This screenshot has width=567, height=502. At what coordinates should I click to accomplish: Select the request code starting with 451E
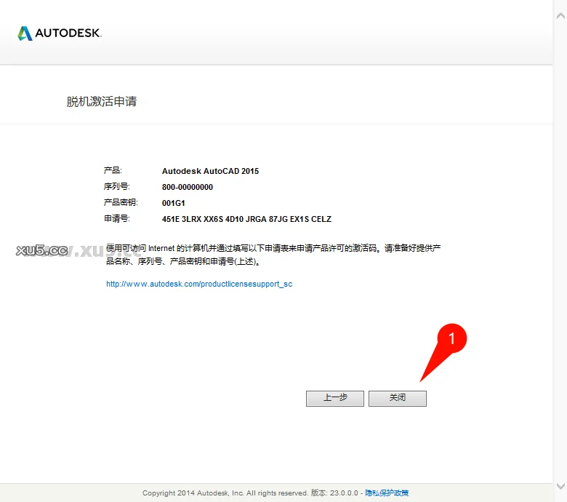coord(246,219)
